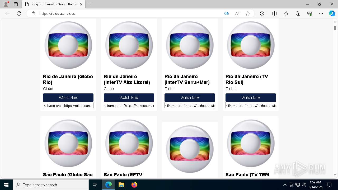This screenshot has width=338, height=190.
Task: Open Microsoft Edge from taskbar
Action: tap(109, 185)
